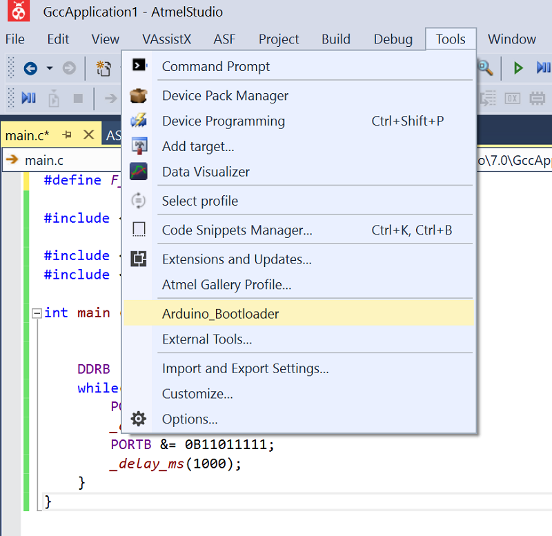Open Code Snippets Manager...
552x536 pixels.
pyautogui.click(x=299, y=230)
